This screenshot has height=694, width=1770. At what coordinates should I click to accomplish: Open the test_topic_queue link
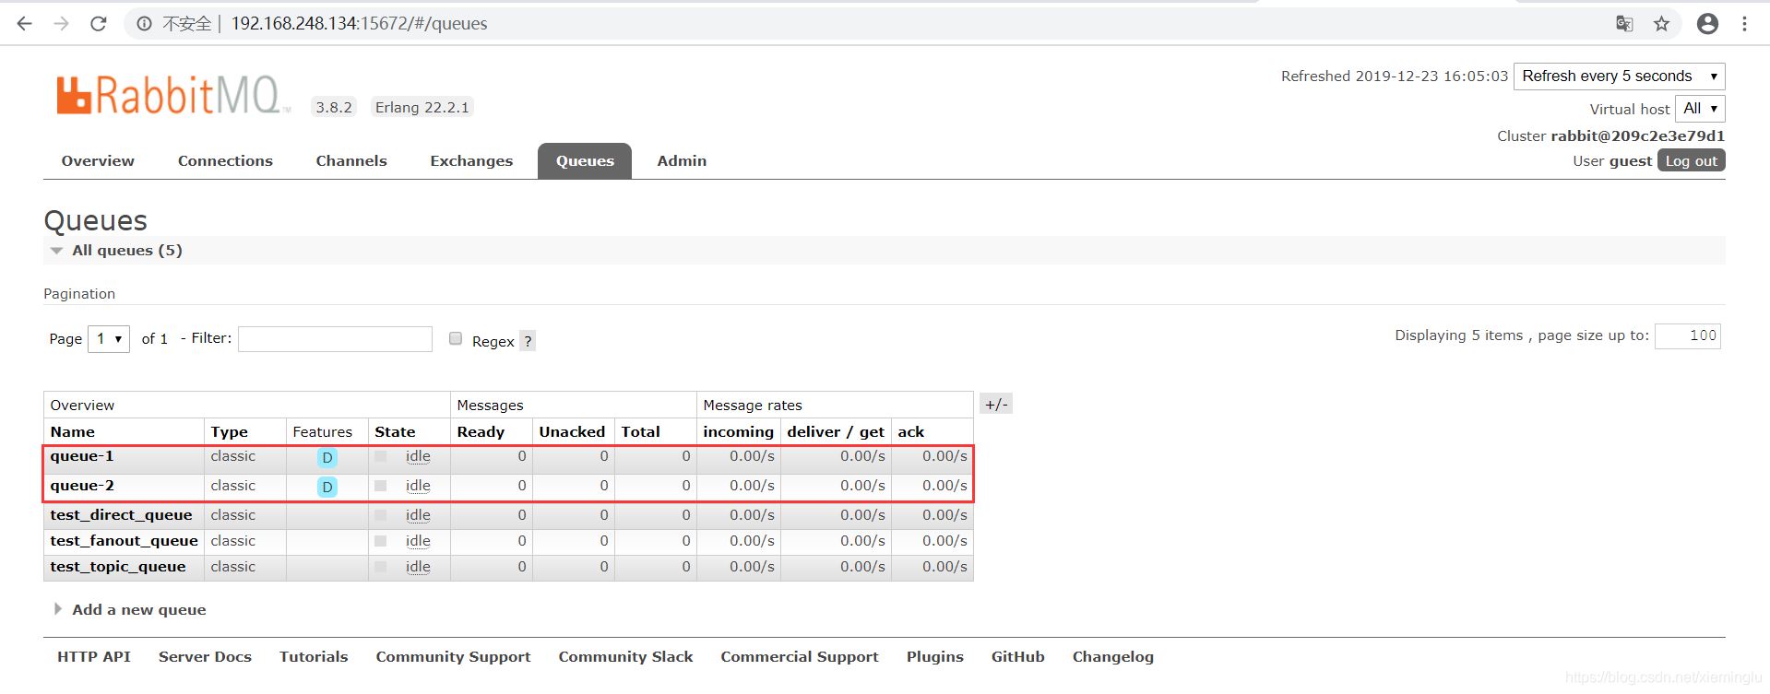pos(118,567)
